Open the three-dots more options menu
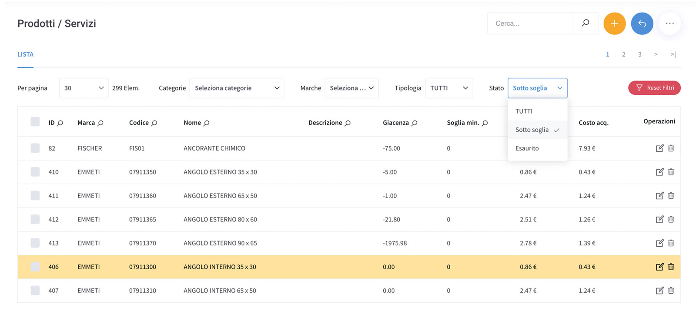The height and width of the screenshot is (325, 696). (x=669, y=23)
